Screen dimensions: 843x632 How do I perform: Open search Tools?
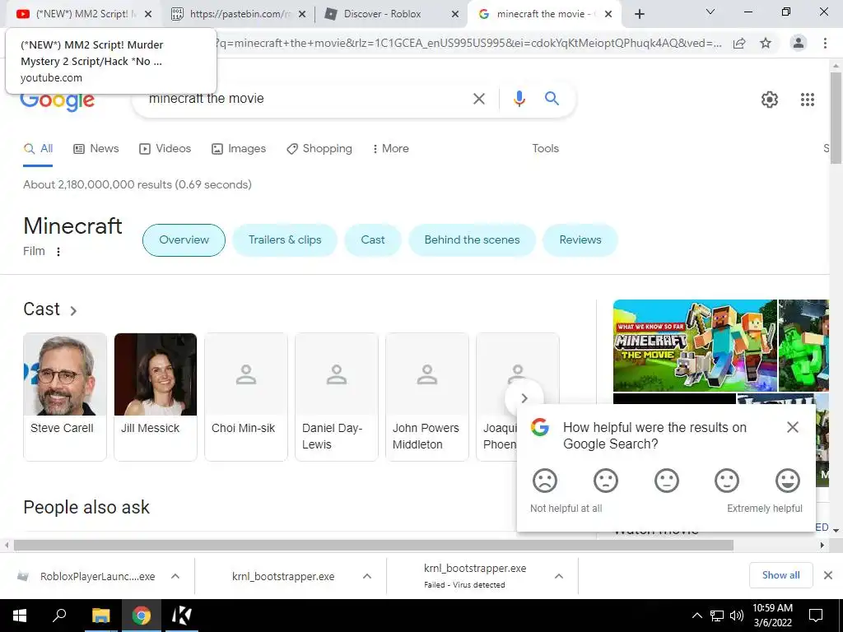(545, 149)
